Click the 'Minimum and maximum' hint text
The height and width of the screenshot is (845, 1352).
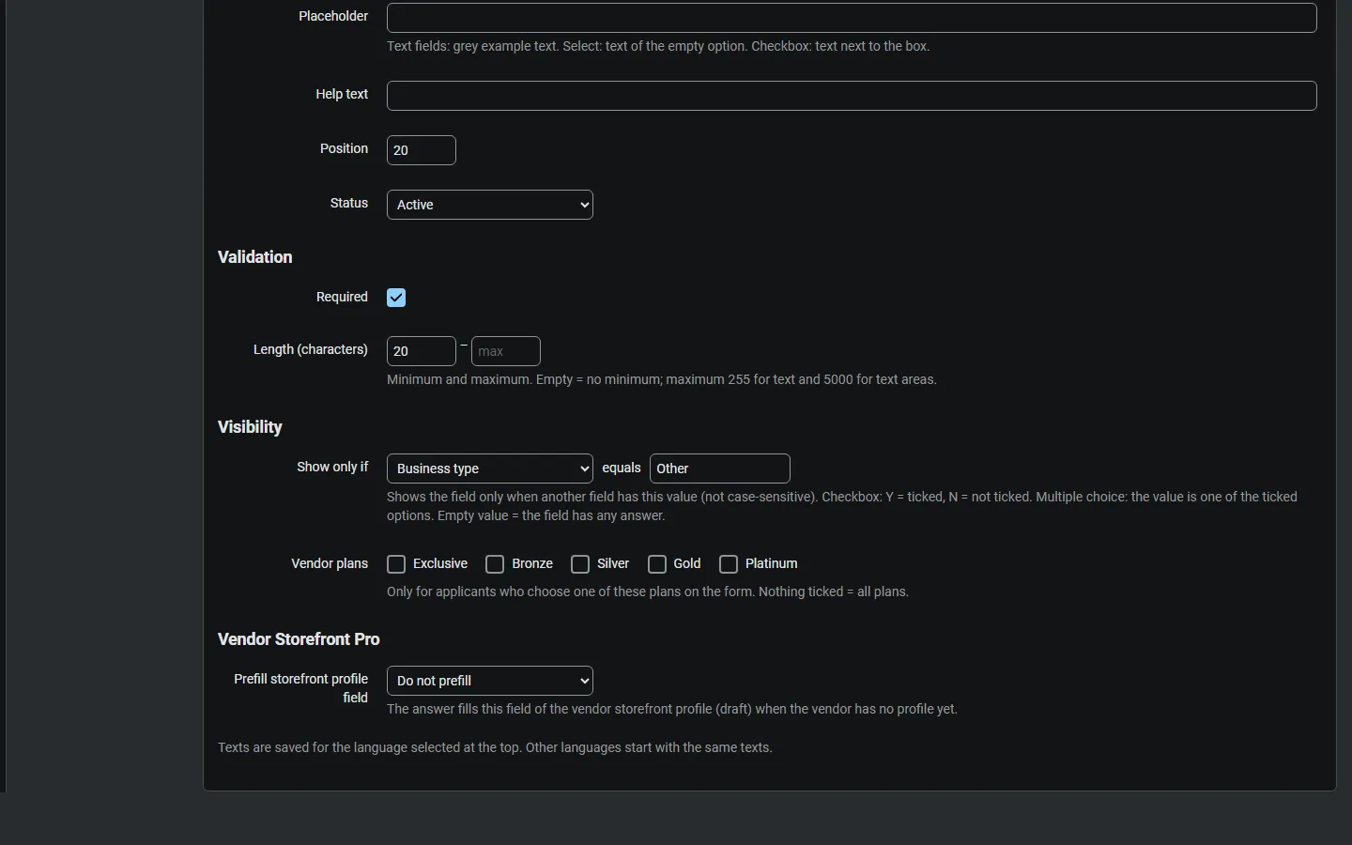pyautogui.click(x=662, y=379)
